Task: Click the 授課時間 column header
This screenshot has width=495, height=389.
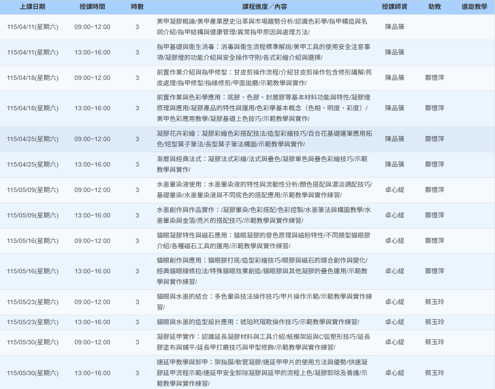Action: 92,7
